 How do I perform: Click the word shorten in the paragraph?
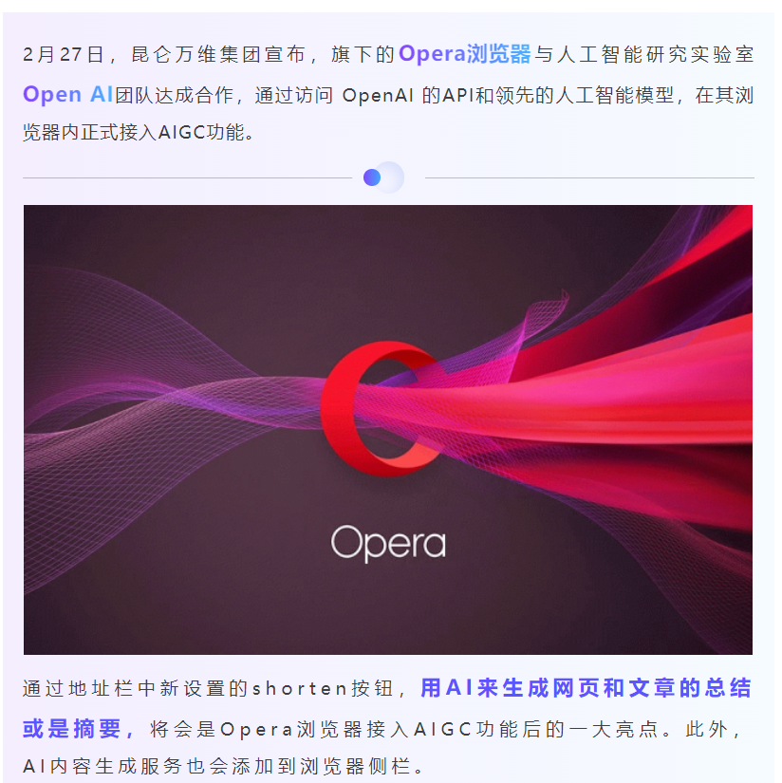tap(300, 689)
